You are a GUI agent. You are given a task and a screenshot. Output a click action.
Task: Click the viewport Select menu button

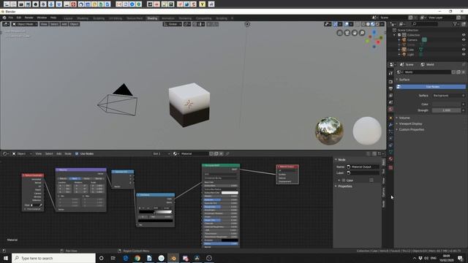point(54,24)
